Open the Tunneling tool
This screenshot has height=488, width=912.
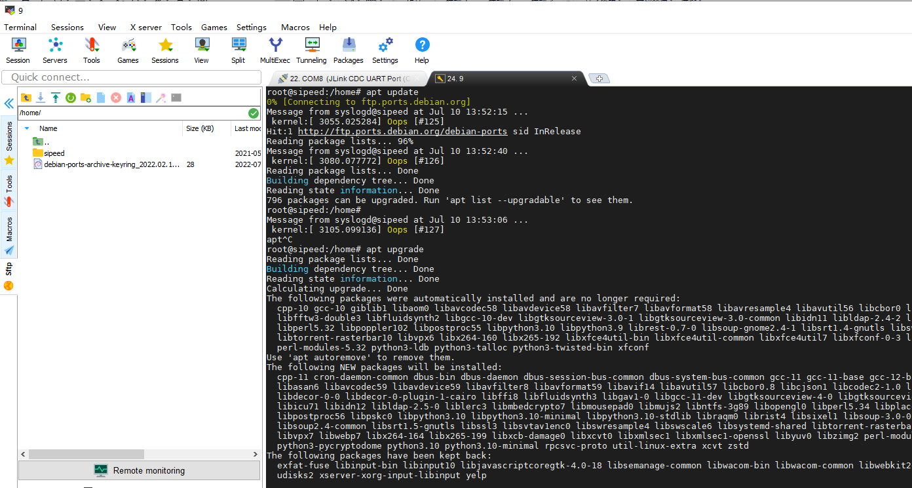(311, 50)
